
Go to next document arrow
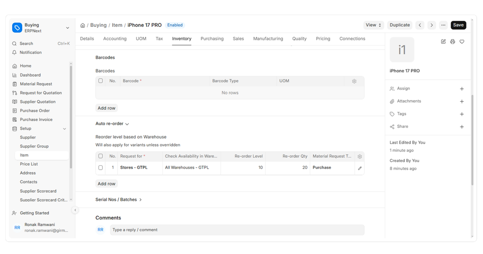432,25
